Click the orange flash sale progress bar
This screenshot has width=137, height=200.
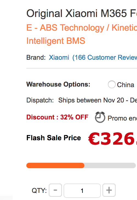tap(55, 165)
